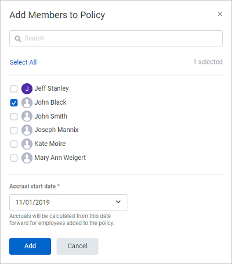Viewport: 232px width, 264px height.
Task: Close the Add Members to Policy dialog
Action: click(220, 14)
